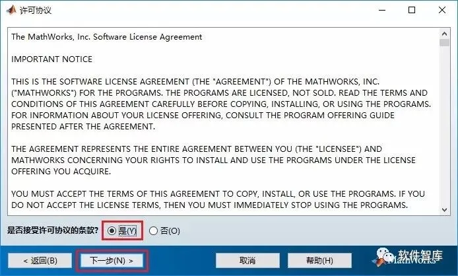Click the Software License Agreement title line
This screenshot has height=276, width=458.
pyautogui.click(x=107, y=37)
